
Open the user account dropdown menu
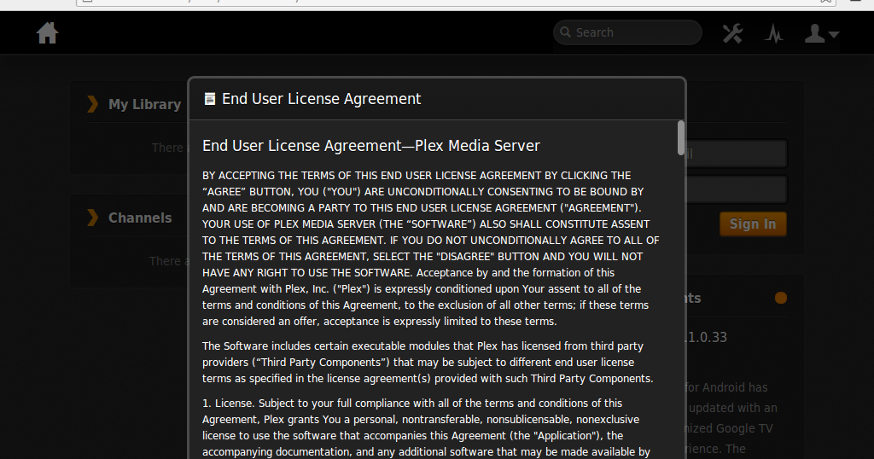[822, 33]
